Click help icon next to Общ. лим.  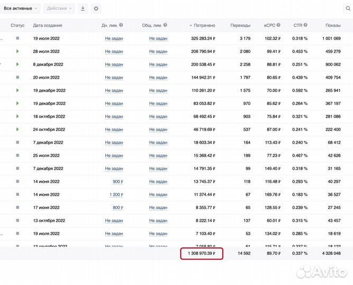pos(166,25)
